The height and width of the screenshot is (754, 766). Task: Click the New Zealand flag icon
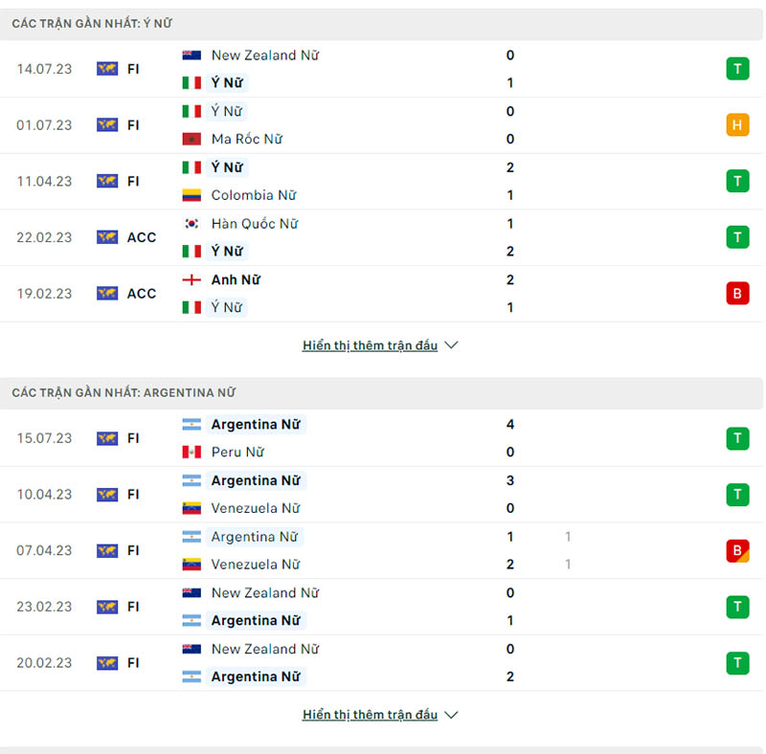click(x=191, y=55)
